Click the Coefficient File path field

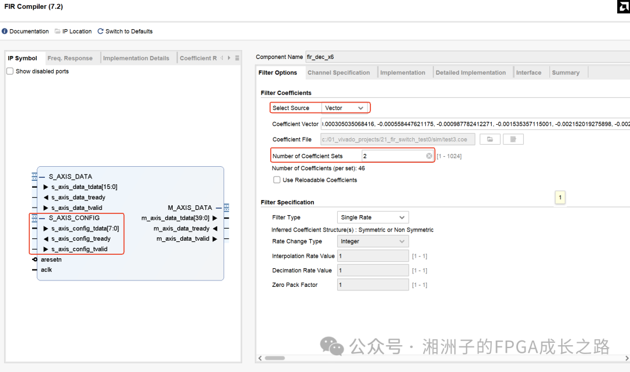click(398, 139)
